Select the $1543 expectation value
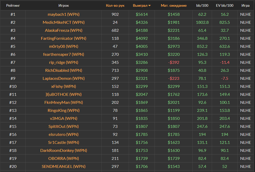The height and width of the screenshot is (172, 255). pos(174,167)
